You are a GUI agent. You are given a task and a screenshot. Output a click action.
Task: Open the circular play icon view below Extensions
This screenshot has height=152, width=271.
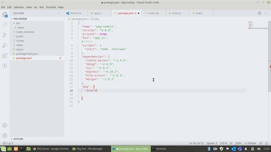point(5,66)
